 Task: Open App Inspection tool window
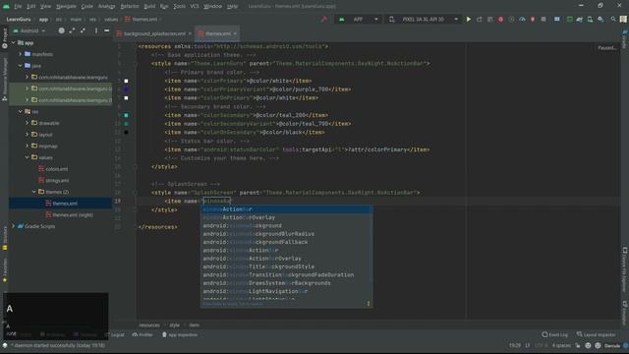pyautogui.click(x=180, y=334)
